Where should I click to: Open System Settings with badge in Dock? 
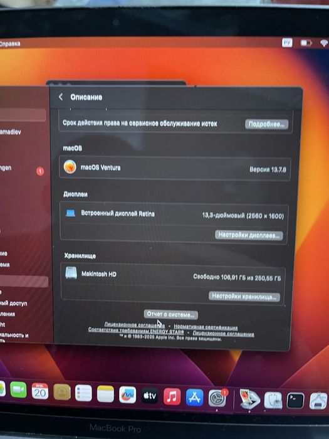[x=217, y=398]
